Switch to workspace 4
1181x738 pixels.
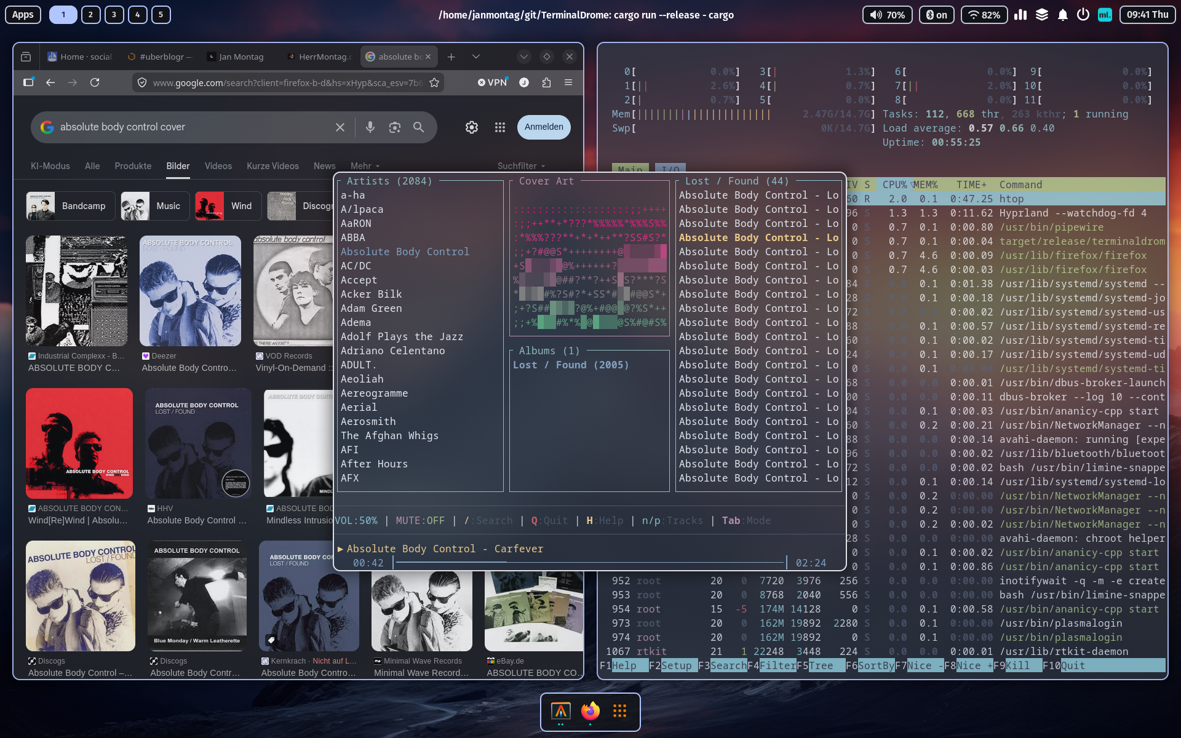[137, 15]
